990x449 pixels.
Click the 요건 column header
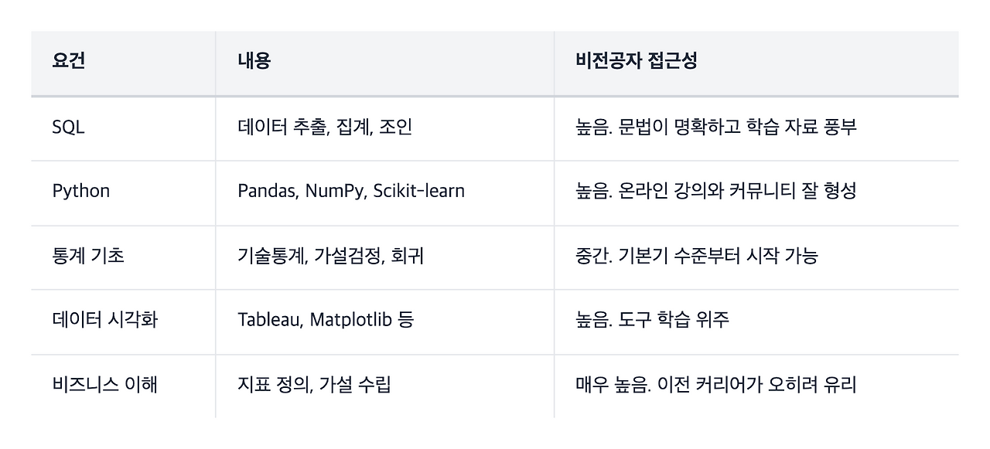coord(123,63)
